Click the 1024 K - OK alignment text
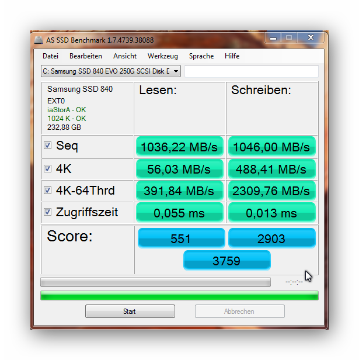The height and width of the screenshot is (360, 359). point(67,119)
